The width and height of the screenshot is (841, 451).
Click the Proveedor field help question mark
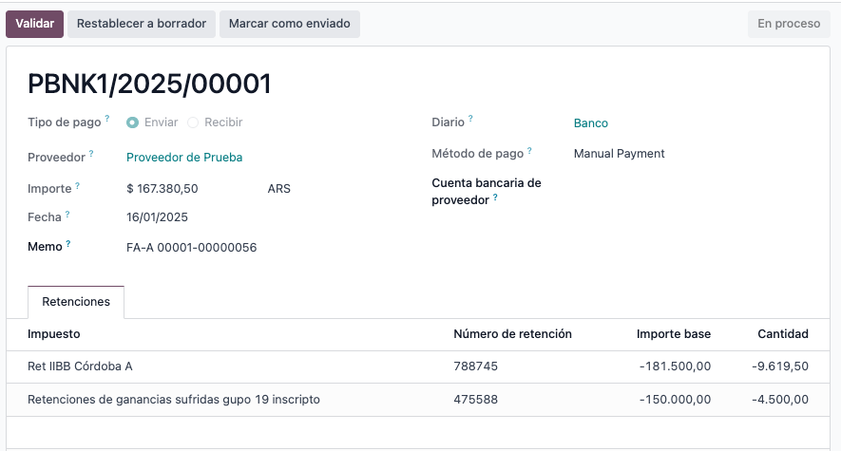pos(92,153)
